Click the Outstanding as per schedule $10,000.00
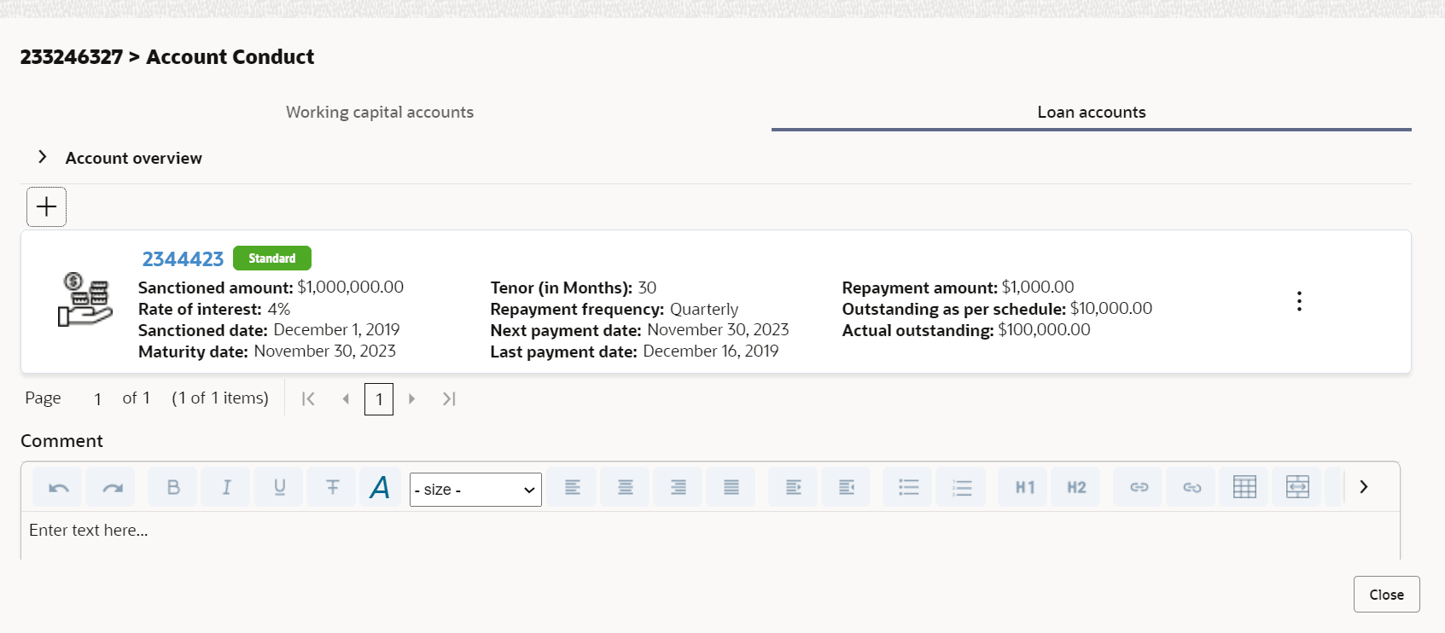 tap(1111, 309)
